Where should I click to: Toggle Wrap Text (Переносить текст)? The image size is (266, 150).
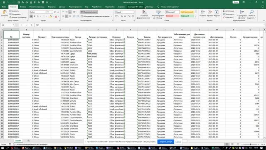pos(89,12)
